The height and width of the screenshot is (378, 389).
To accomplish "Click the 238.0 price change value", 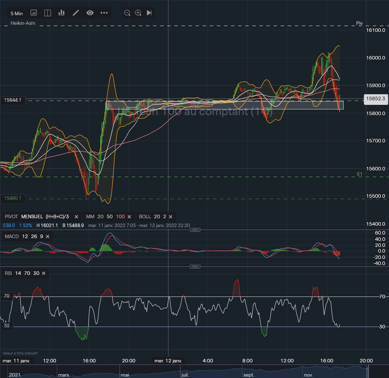I will pos(9,225).
